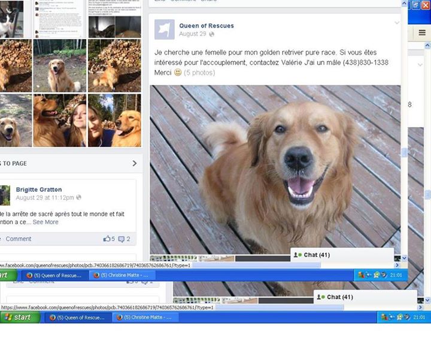
Task: Close the browser window with the red X
Action: (x=426, y=5)
